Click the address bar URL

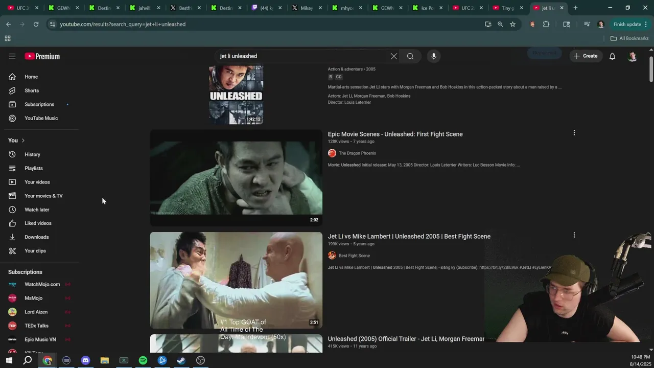(123, 24)
